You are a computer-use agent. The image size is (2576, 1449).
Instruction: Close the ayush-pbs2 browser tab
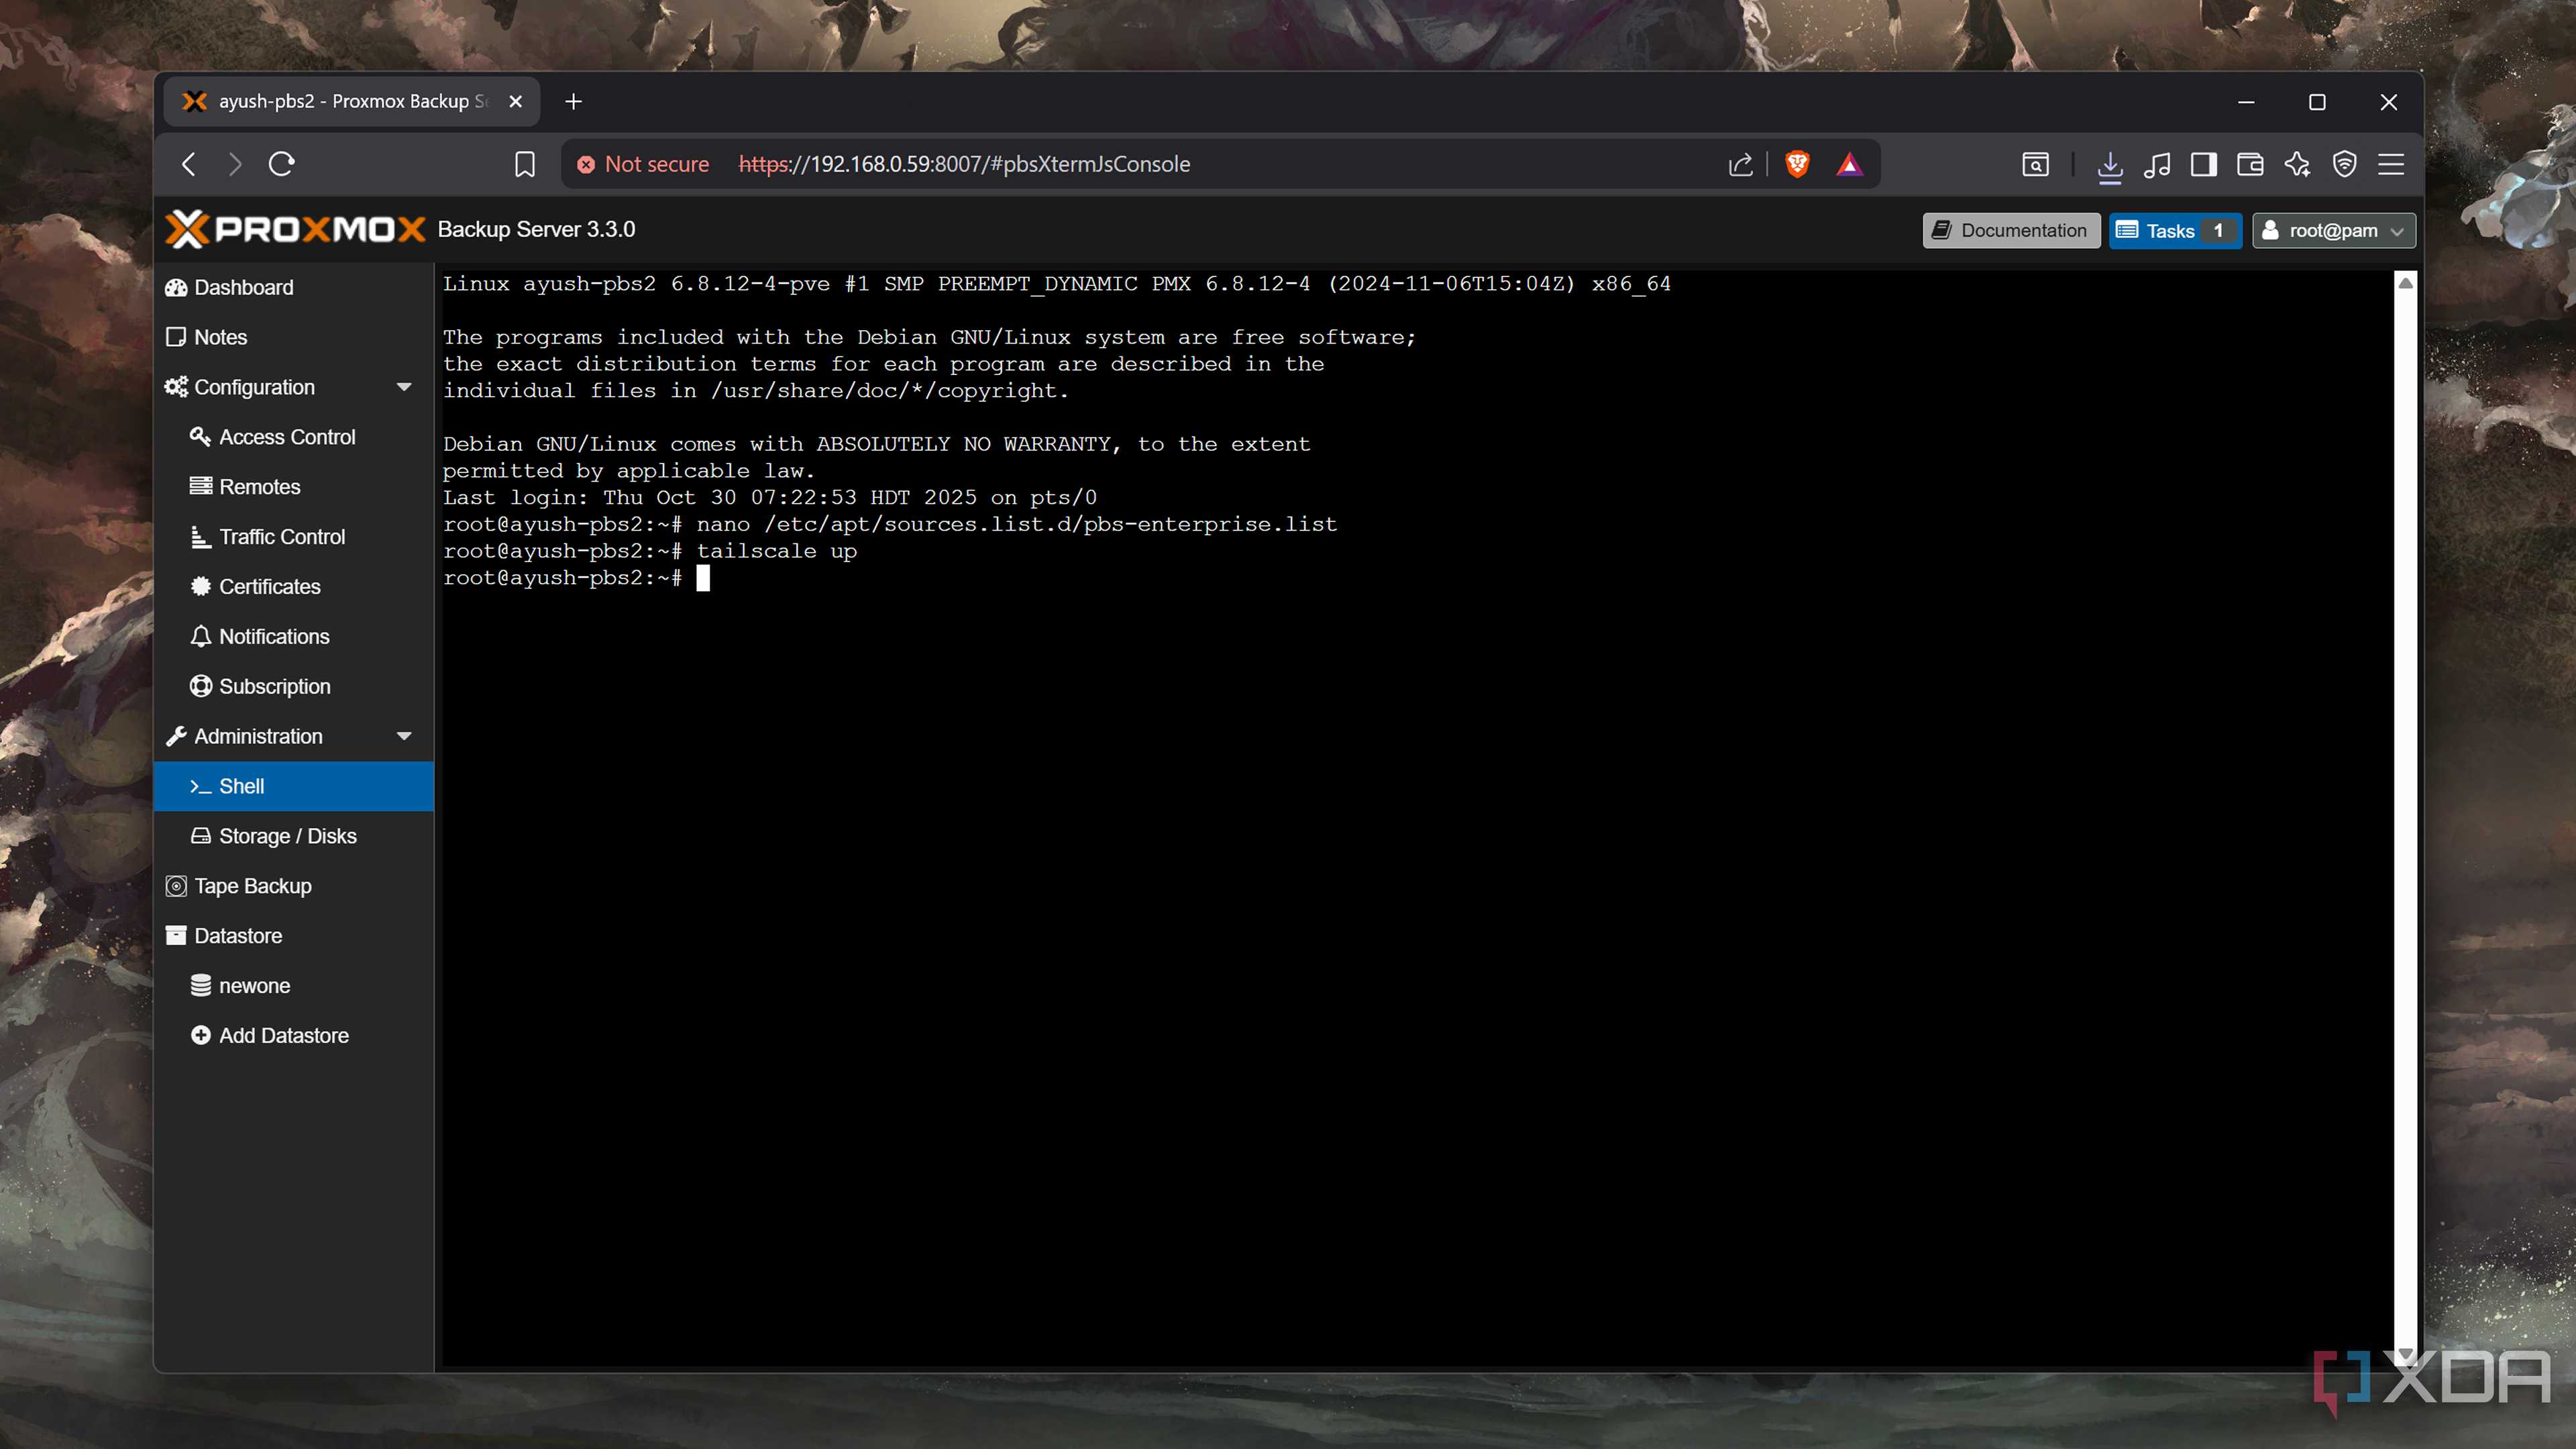click(515, 101)
